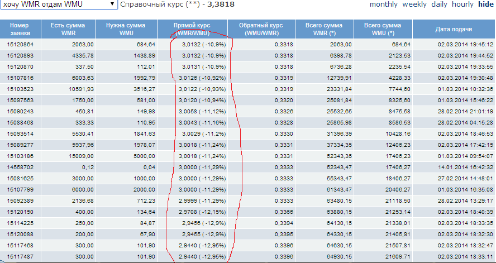Click the 'Номер заявки' column header

click(x=20, y=29)
